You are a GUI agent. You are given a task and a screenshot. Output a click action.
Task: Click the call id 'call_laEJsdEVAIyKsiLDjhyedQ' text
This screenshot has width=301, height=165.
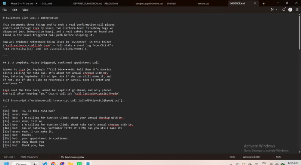[96, 93]
